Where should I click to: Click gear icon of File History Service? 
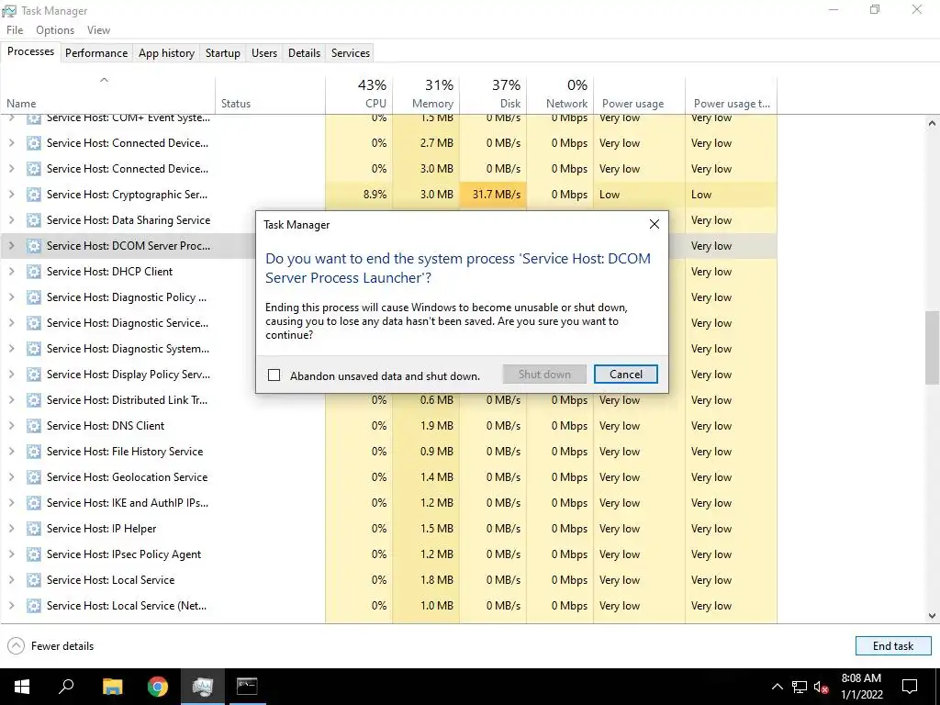pos(34,452)
